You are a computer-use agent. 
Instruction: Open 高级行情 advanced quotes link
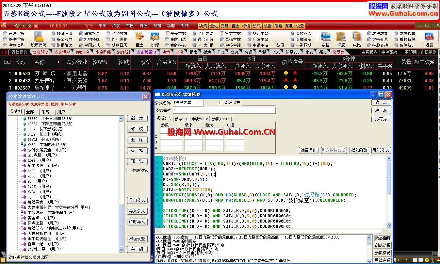pos(13,33)
